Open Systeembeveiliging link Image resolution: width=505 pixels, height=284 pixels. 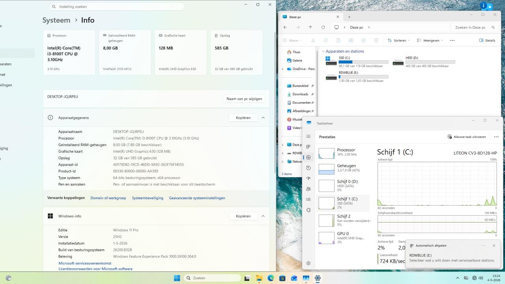148,198
